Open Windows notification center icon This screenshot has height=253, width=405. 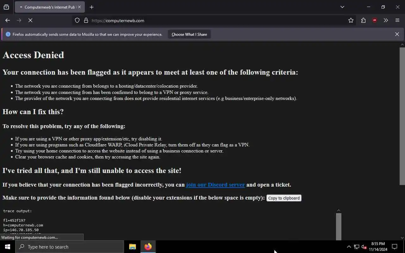click(395, 247)
